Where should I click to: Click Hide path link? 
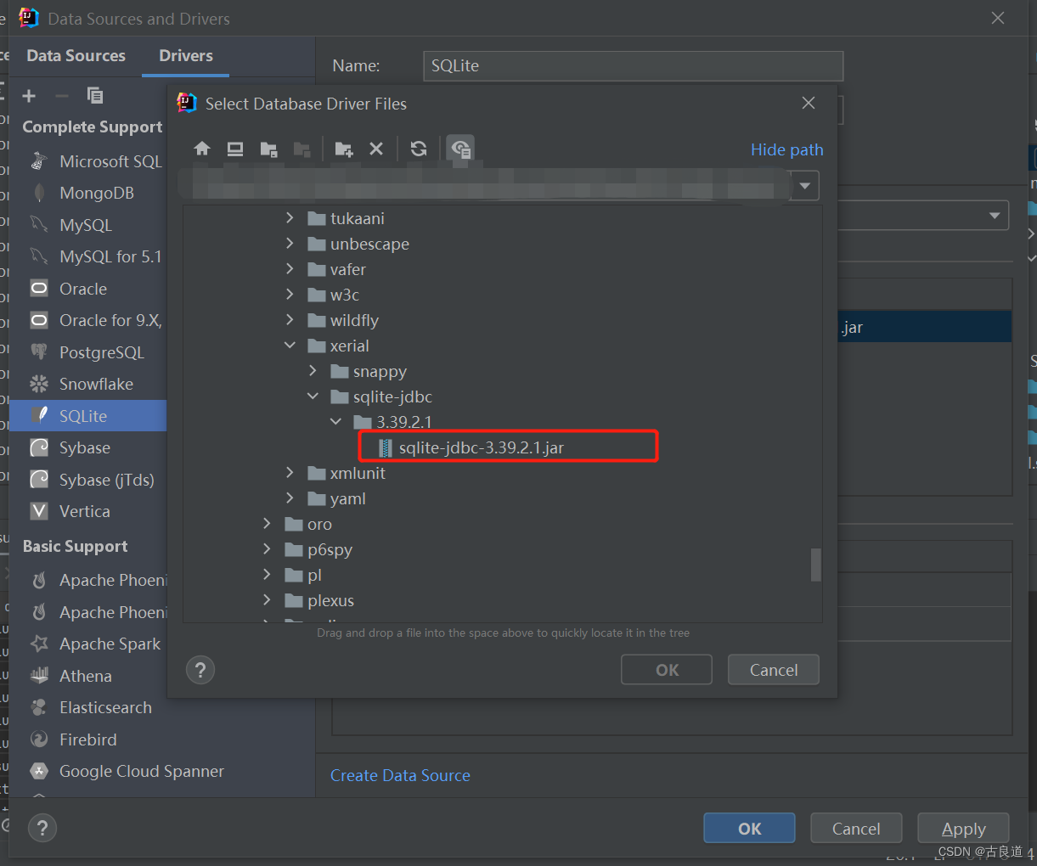pyautogui.click(x=787, y=149)
